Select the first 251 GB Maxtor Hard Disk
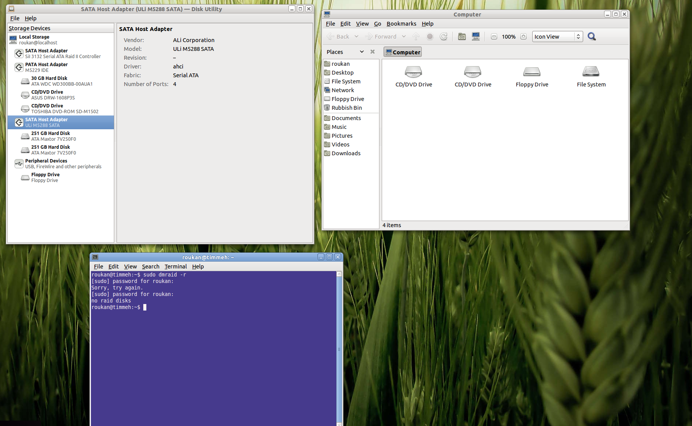This screenshot has width=692, height=426. [x=61, y=136]
